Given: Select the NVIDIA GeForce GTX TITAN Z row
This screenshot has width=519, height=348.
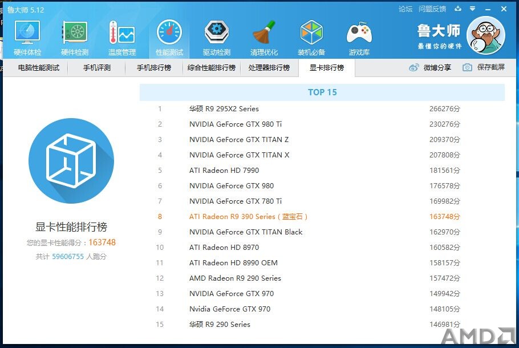Looking at the screenshot, I should 322,139.
